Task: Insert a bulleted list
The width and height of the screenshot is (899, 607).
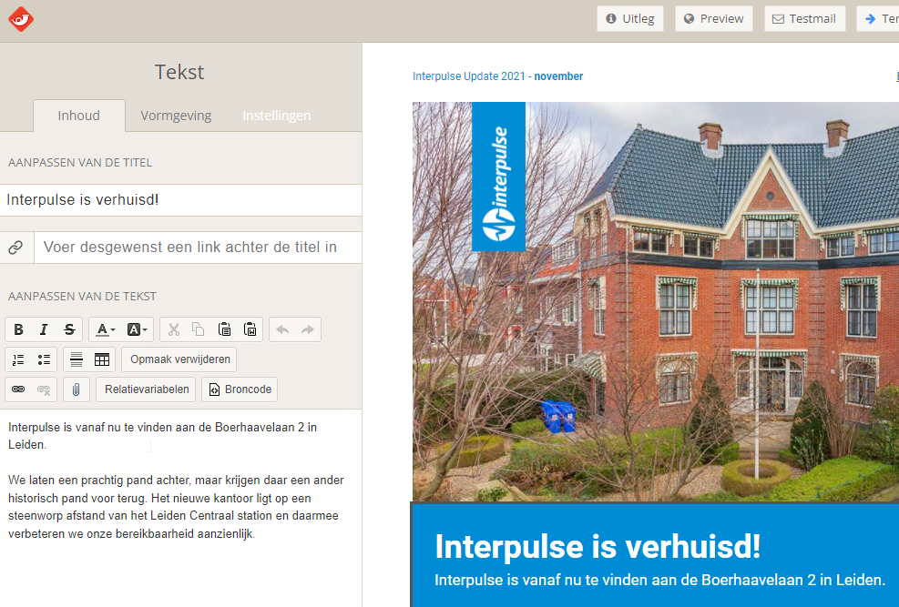Action: coord(44,359)
